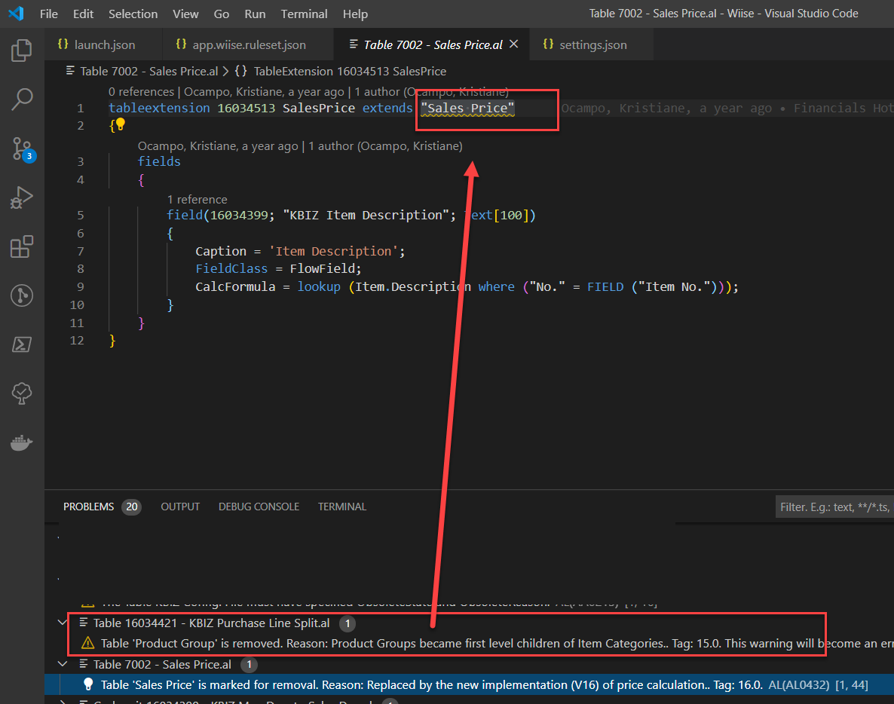
Task: Click 'FlowField' value on line 8
Action: pos(322,269)
